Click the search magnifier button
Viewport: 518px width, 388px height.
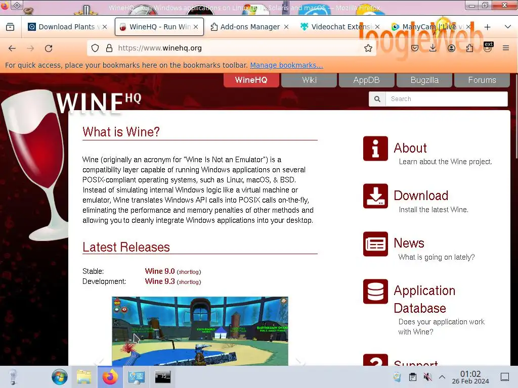click(x=377, y=99)
